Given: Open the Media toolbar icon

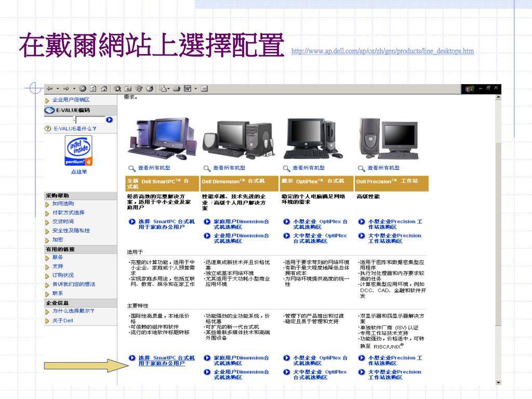Looking at the screenshot, I should point(138,88).
